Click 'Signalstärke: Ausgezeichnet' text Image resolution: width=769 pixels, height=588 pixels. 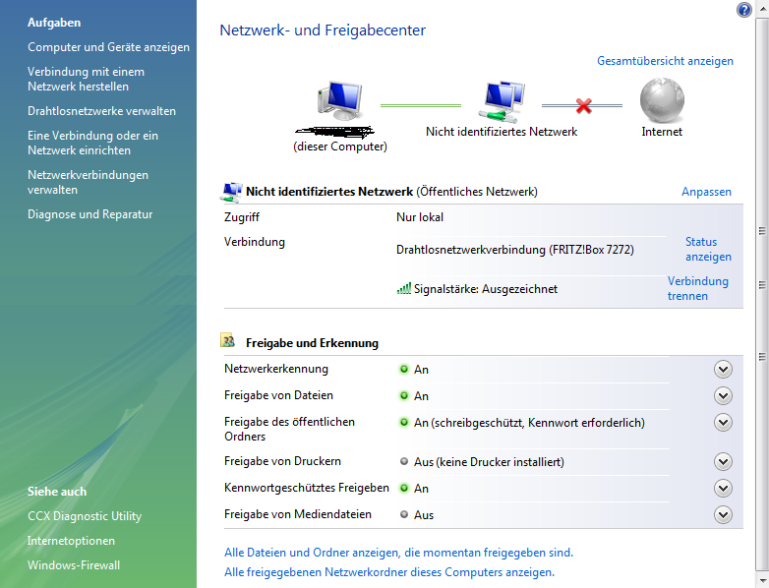(486, 289)
